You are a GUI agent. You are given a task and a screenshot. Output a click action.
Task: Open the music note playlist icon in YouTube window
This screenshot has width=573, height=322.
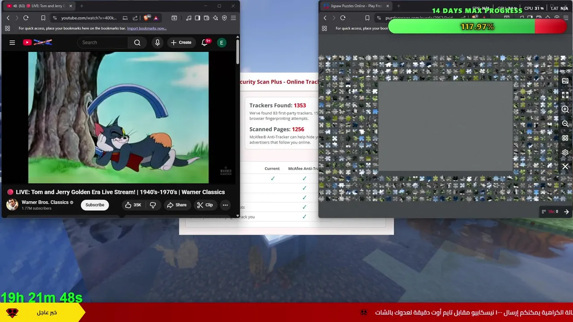188,18
